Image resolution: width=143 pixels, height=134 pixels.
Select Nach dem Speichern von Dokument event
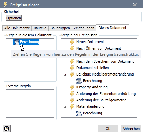[105, 61]
